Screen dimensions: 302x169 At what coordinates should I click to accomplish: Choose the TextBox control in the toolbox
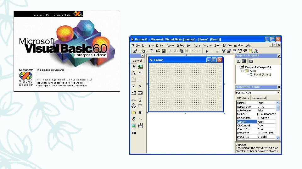point(140,73)
